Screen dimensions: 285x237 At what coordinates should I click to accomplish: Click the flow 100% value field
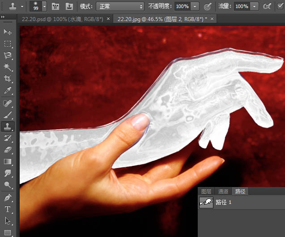(242, 7)
